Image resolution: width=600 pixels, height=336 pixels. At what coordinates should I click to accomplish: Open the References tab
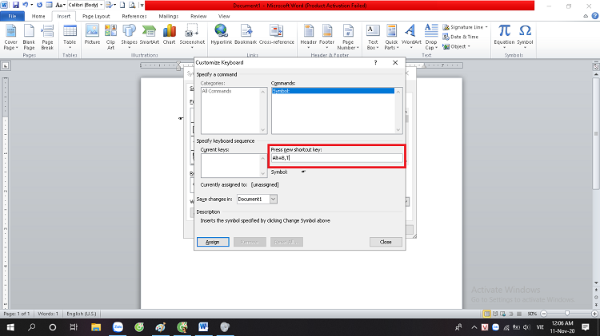134,16
